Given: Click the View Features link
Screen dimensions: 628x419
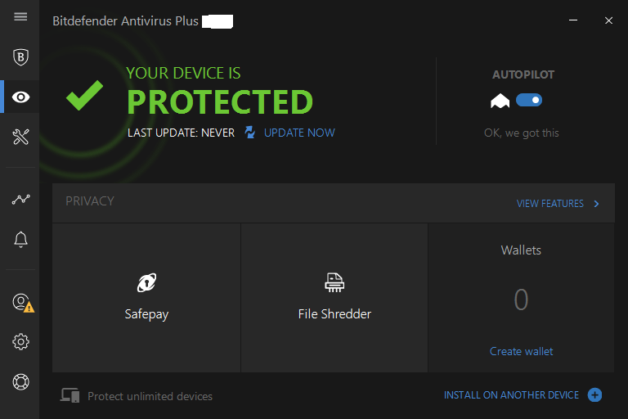Looking at the screenshot, I should pos(549,204).
